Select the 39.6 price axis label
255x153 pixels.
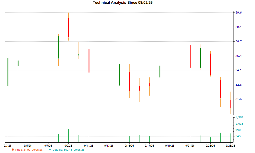coord(239,13)
